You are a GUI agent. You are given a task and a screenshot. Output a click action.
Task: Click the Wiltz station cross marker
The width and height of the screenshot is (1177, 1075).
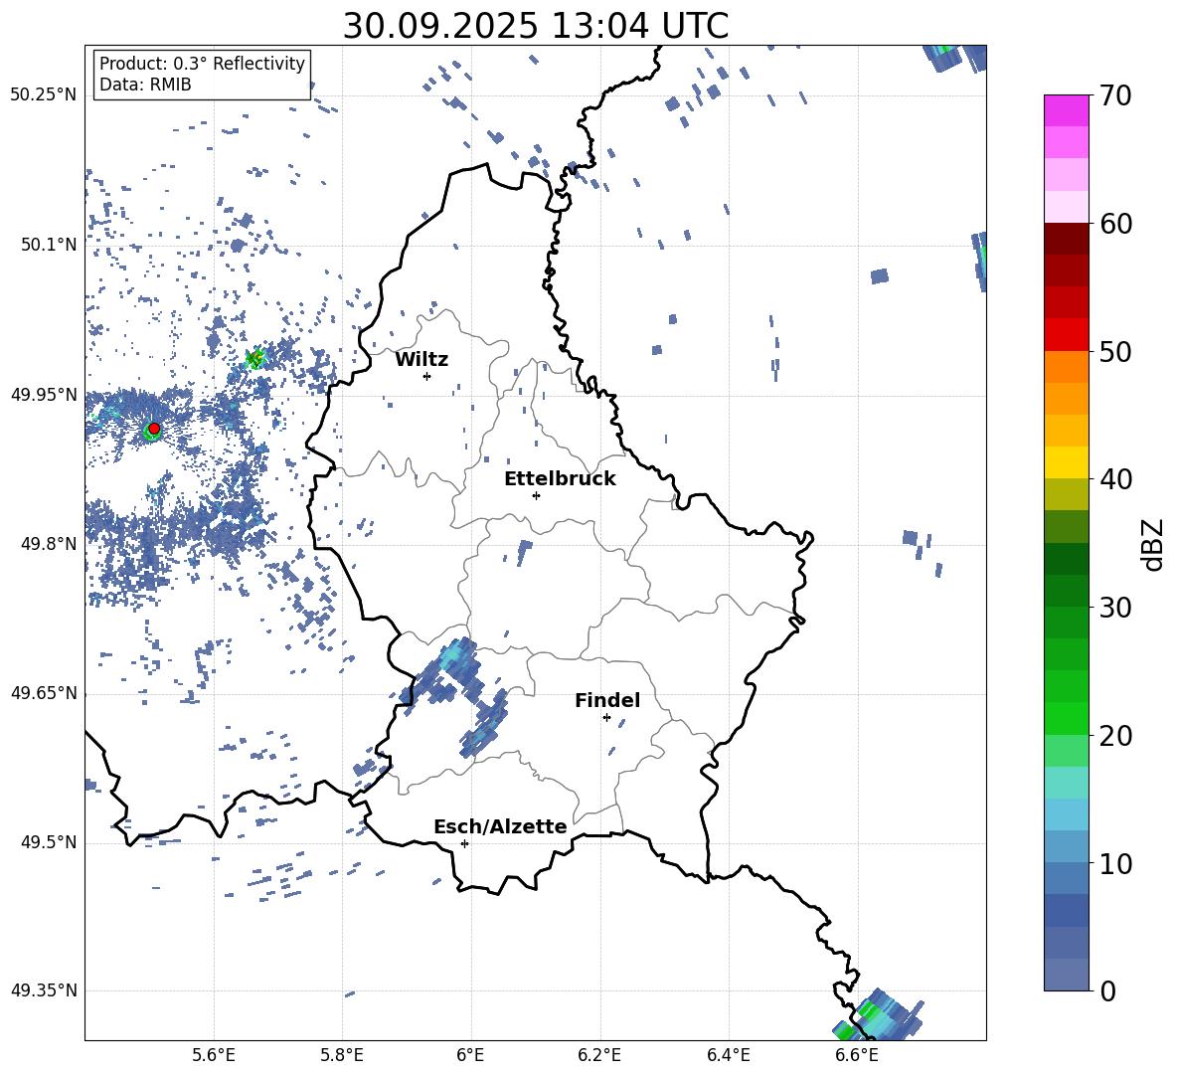click(426, 376)
